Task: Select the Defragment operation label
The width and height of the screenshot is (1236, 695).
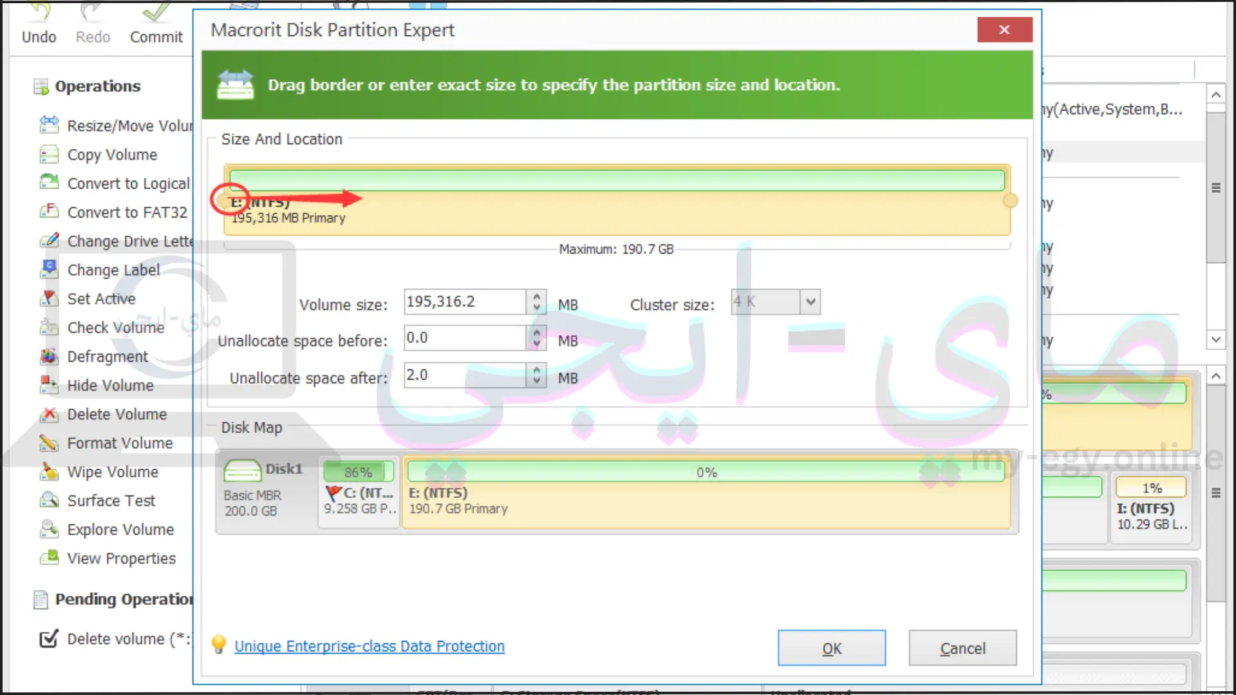Action: [108, 356]
